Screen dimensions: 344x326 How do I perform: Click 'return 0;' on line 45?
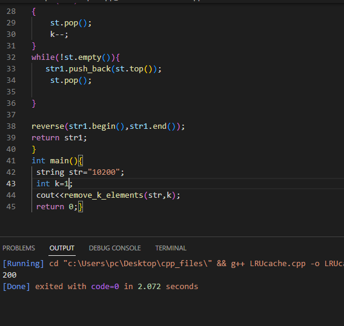click(57, 207)
